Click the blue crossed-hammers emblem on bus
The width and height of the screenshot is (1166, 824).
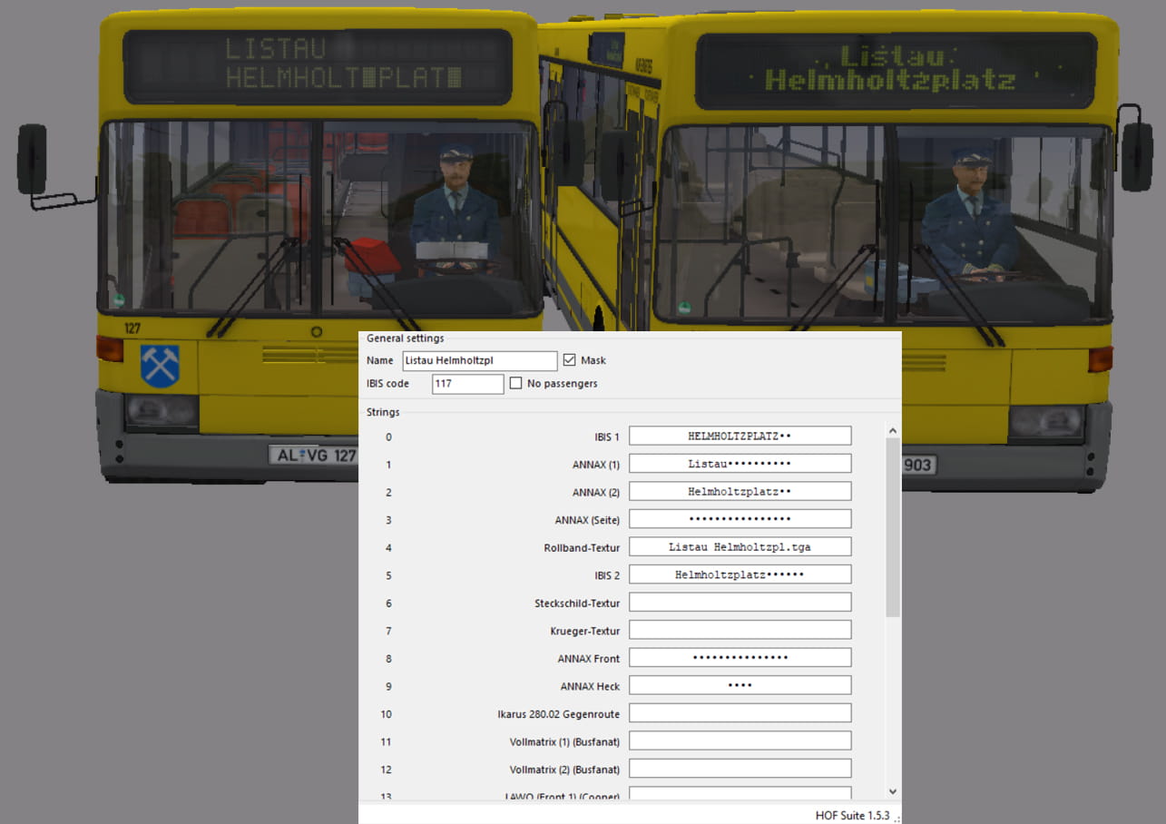[160, 366]
